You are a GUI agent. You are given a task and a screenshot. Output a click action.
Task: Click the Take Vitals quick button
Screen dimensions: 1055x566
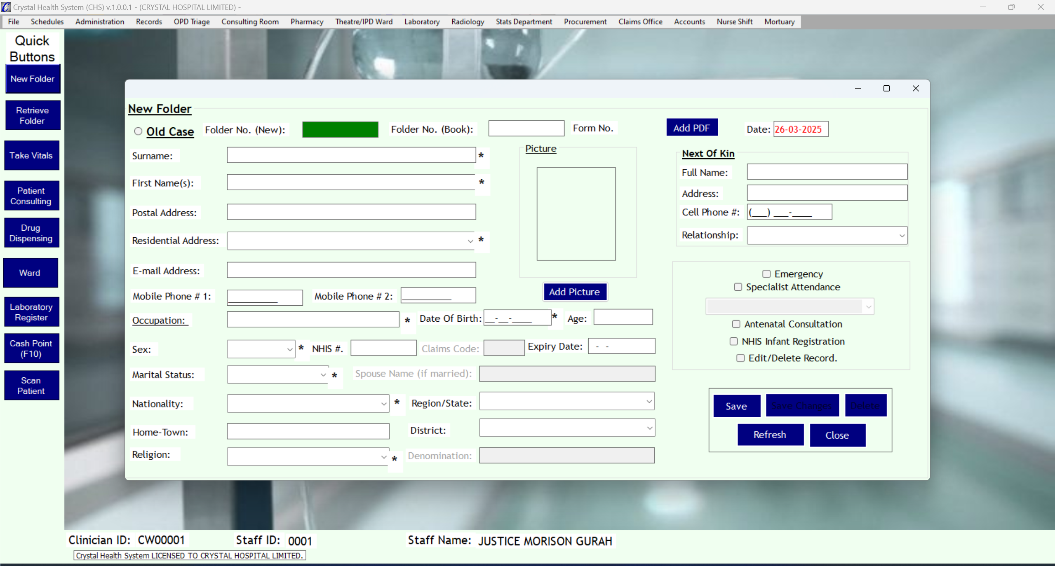pyautogui.click(x=31, y=155)
